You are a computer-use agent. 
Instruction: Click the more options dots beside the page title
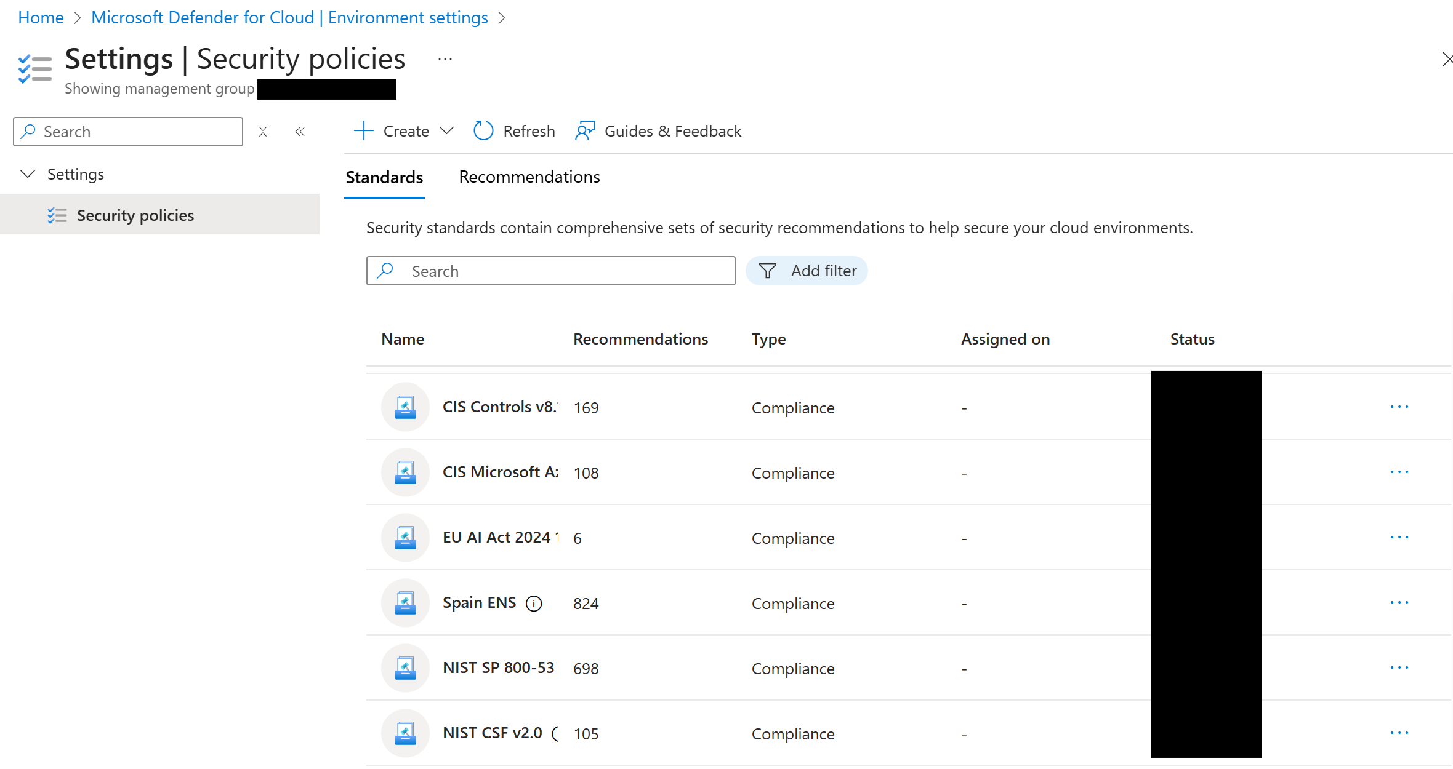[x=445, y=58]
